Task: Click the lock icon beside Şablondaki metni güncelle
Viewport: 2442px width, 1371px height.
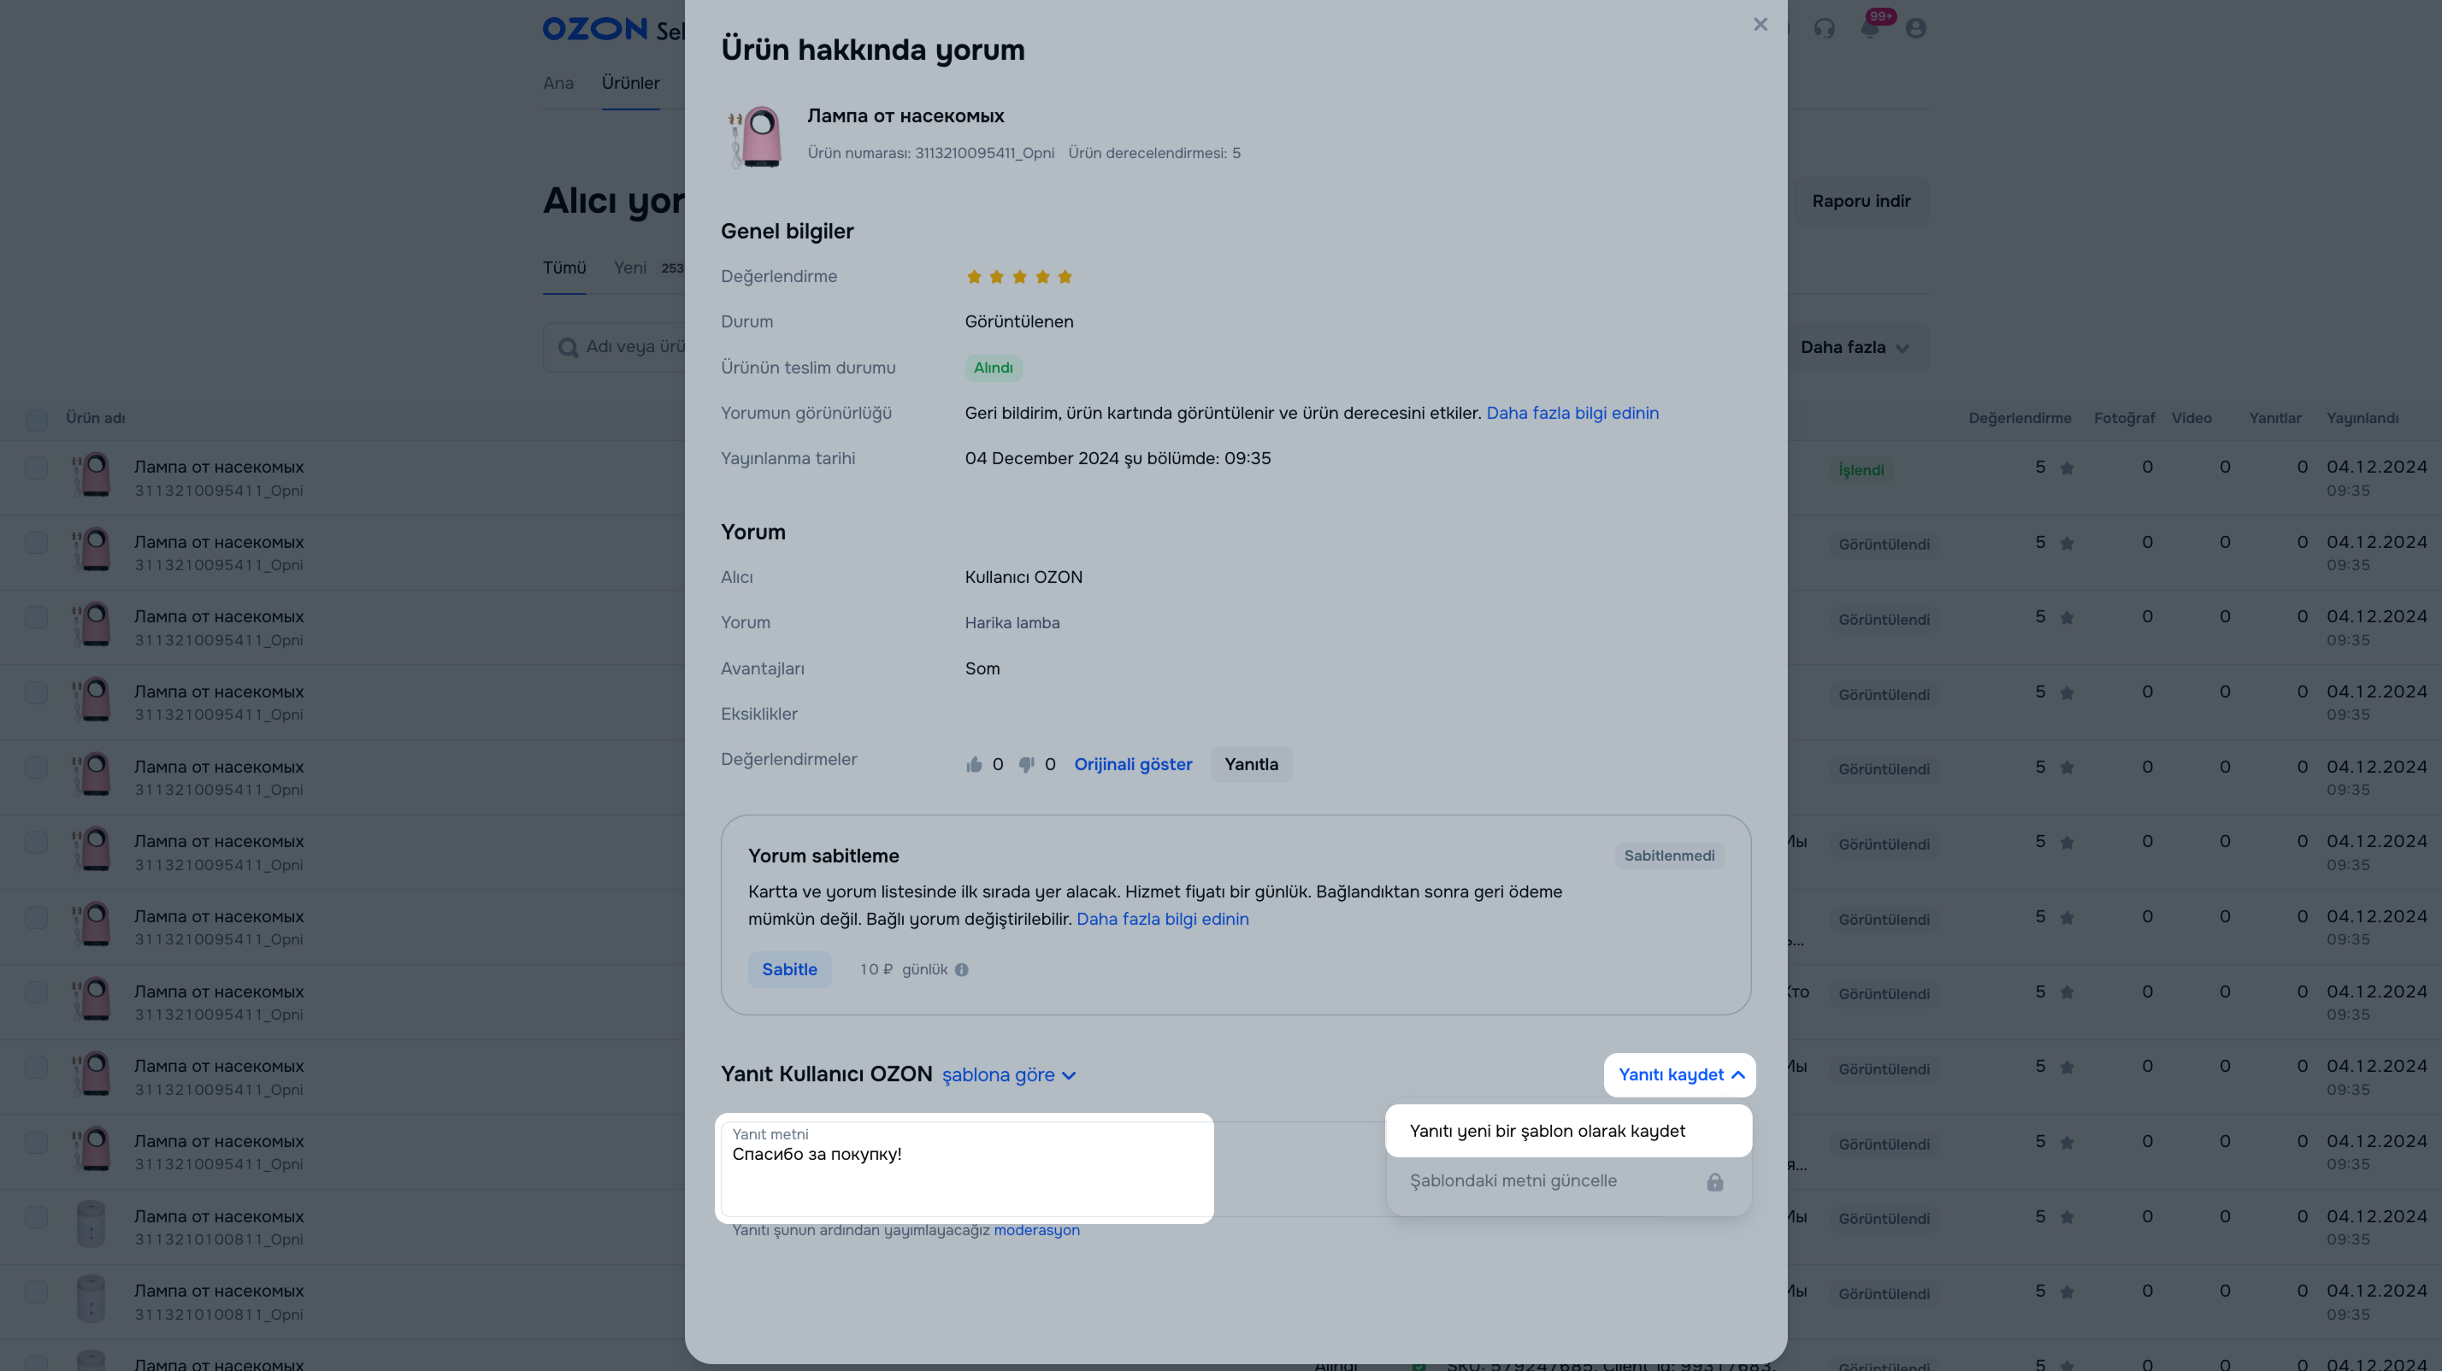Action: click(1714, 1181)
